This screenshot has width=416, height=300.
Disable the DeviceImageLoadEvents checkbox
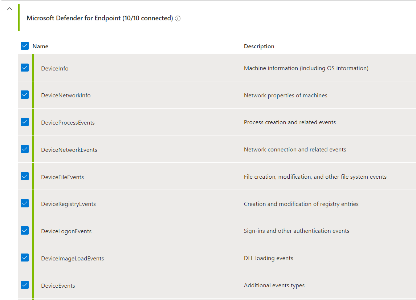click(25, 258)
